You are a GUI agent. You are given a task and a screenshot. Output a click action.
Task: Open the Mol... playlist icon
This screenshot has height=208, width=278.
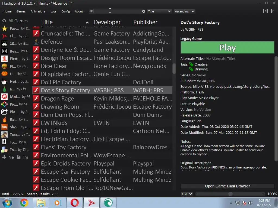point(4,97)
